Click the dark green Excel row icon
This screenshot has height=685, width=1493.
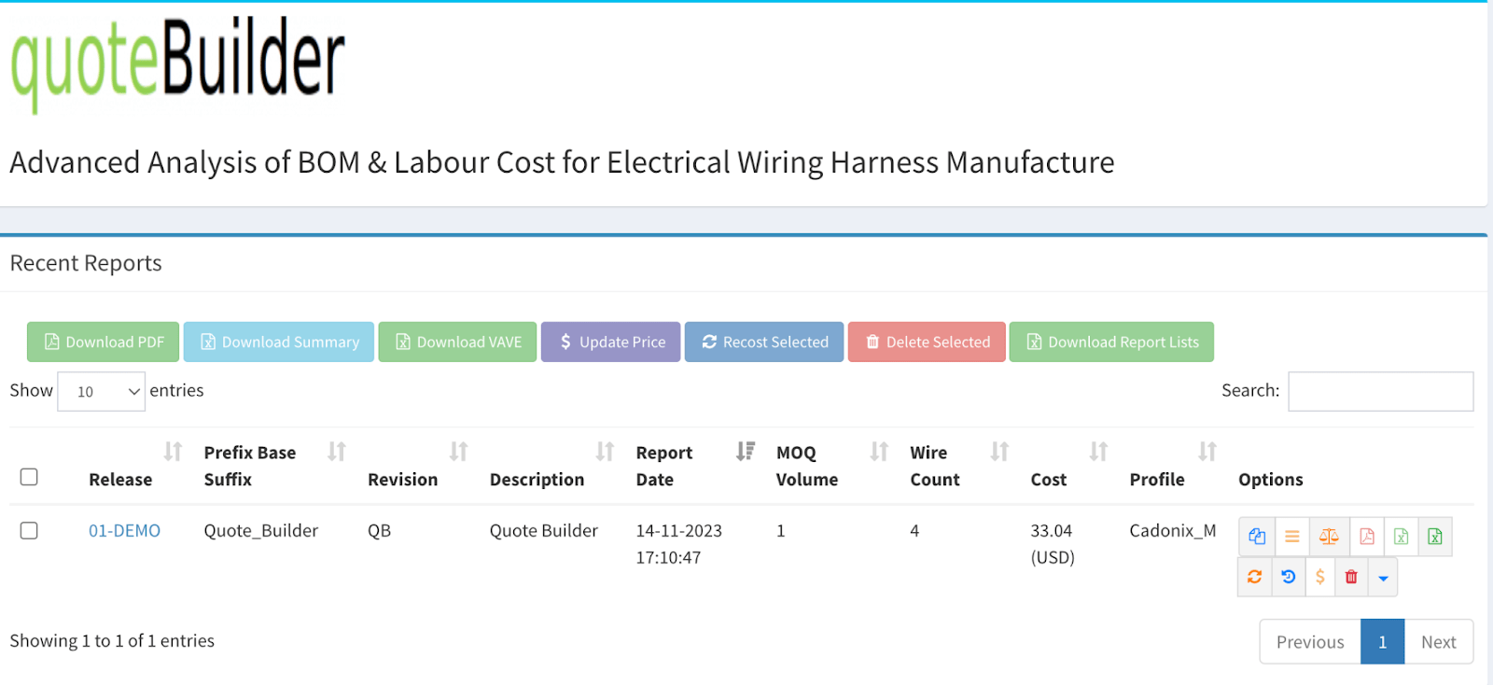tap(1434, 537)
